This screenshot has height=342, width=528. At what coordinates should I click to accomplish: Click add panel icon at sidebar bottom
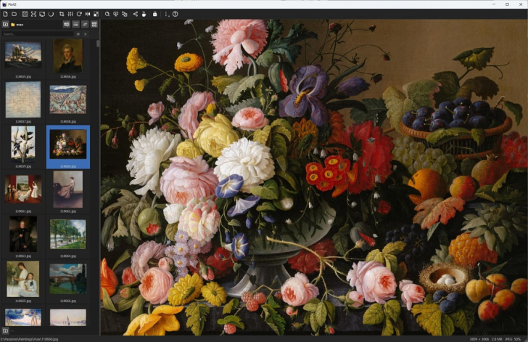pos(5,331)
